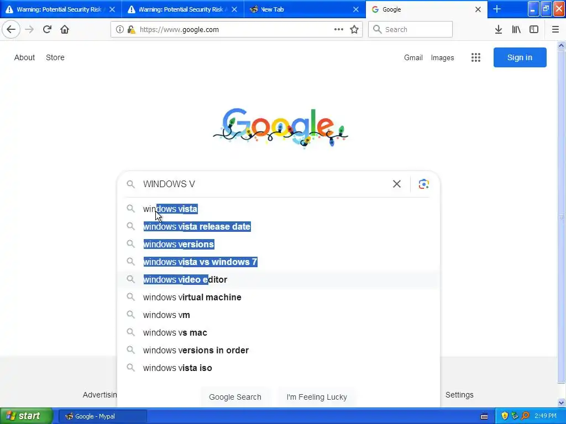Click the security shield tray icon
Viewport: 566px width, 424px height.
(x=505, y=416)
